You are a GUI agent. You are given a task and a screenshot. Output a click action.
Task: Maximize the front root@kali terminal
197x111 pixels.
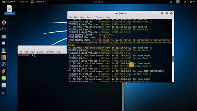point(167,13)
